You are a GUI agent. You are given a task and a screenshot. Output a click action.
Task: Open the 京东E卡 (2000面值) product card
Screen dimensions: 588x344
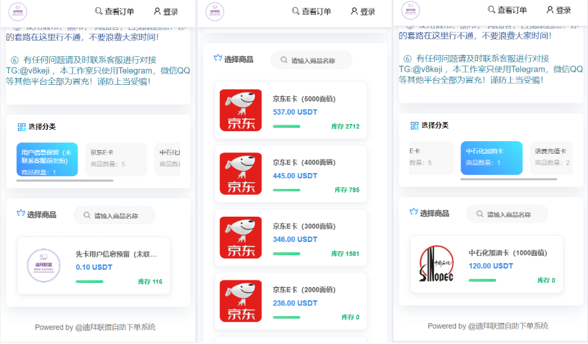[291, 301]
